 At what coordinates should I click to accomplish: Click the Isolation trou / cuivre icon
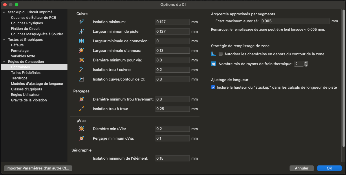pyautogui.click(x=82, y=70)
